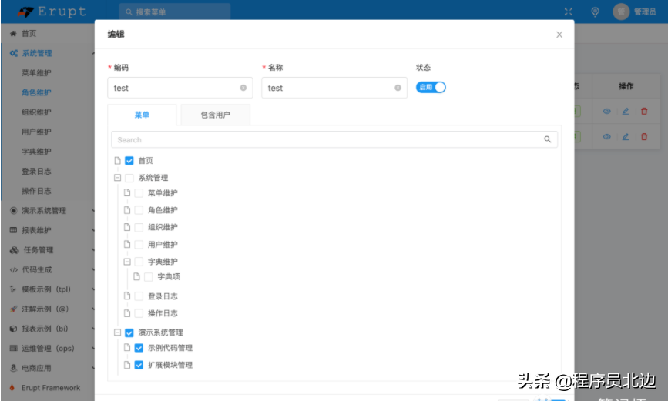
Task: Clear the 名称 field with its clear icon
Action: (398, 88)
